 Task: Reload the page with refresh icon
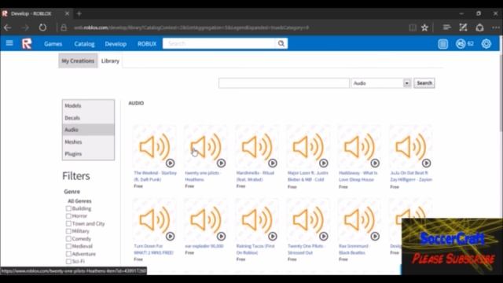click(42, 28)
